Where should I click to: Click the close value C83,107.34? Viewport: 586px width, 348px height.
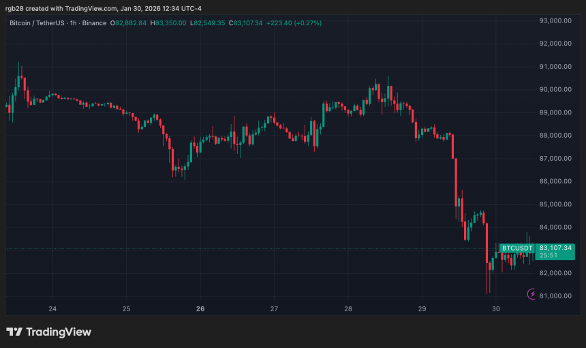click(245, 23)
